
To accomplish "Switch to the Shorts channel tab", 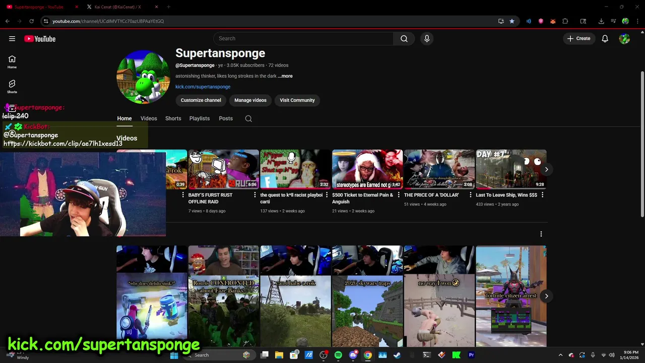I will click(173, 118).
